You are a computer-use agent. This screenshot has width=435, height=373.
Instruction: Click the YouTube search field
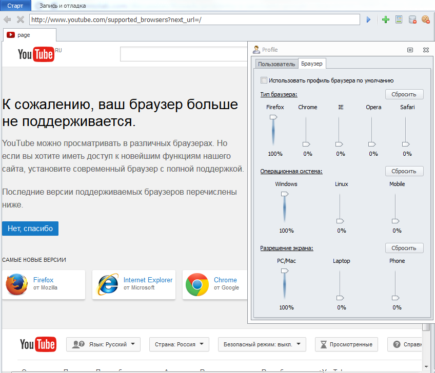pos(184,54)
